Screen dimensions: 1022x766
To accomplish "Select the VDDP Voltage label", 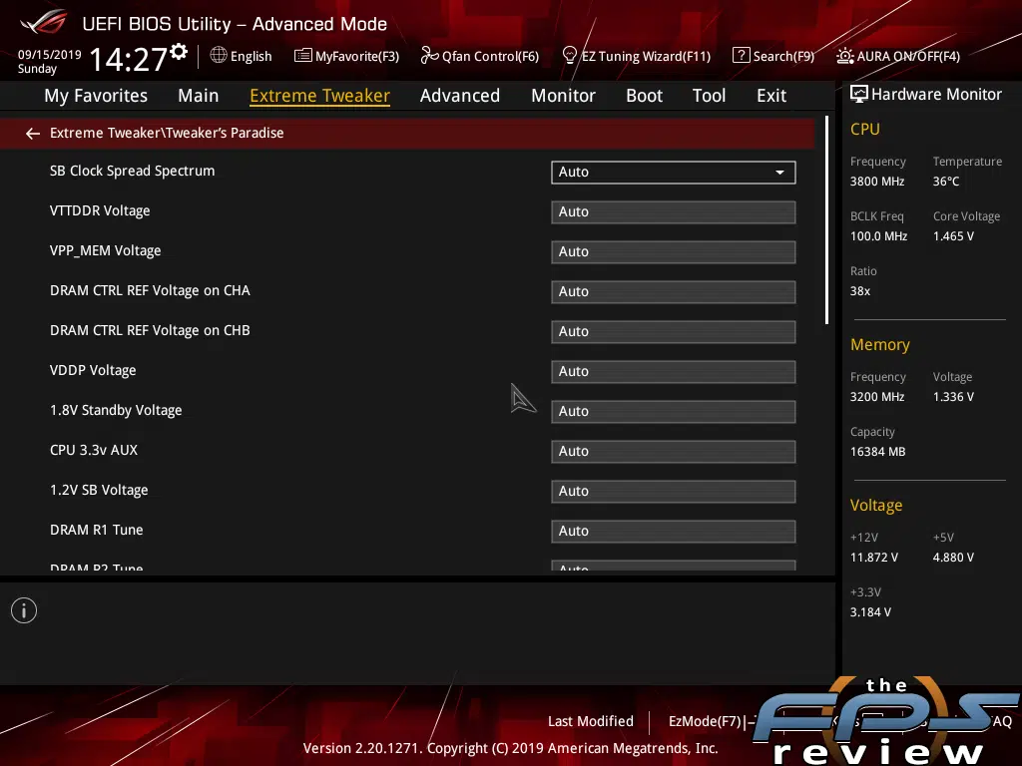I will point(93,370).
